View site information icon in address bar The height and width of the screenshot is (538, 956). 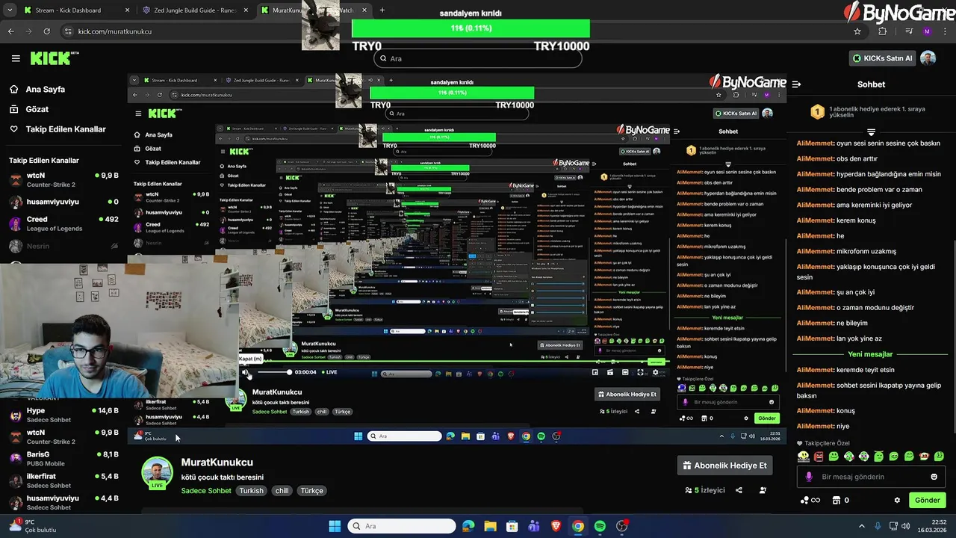point(69,31)
